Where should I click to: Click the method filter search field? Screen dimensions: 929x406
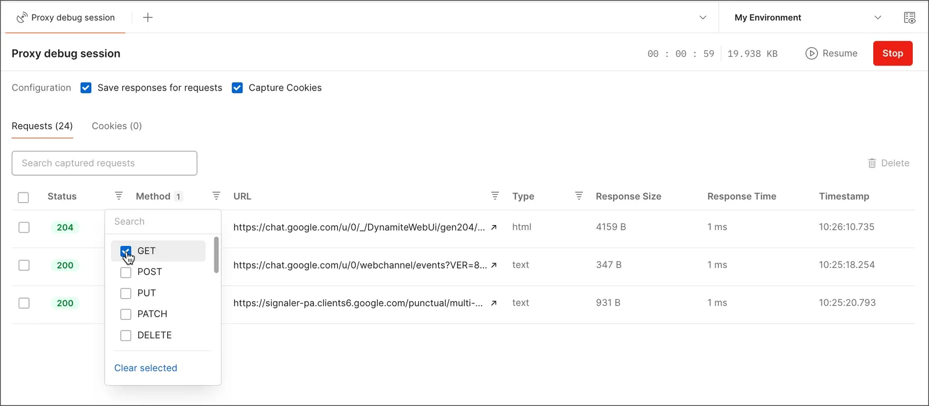click(x=163, y=222)
